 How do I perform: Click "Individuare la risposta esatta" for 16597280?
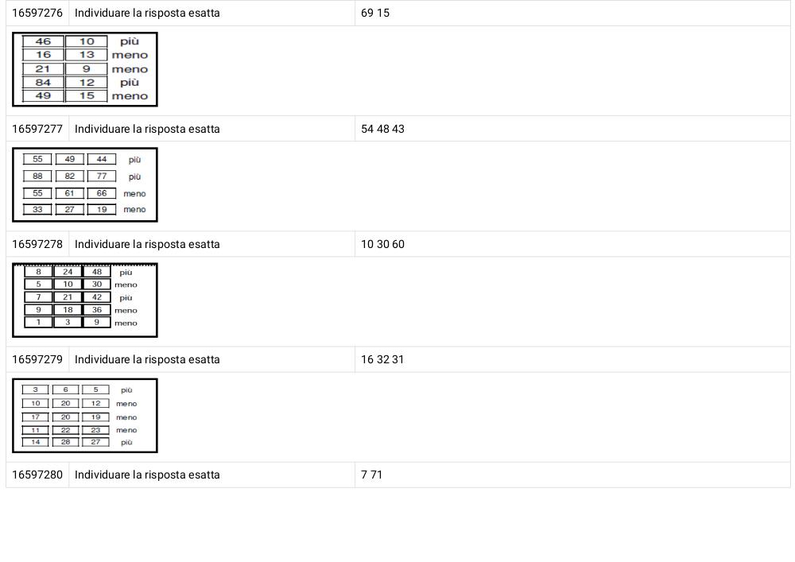pyautogui.click(x=147, y=475)
